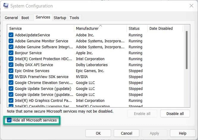This screenshot has width=198, height=140.
Task: Select the Adobe Genuine Monitor Service row
Action: pyautogui.click(x=41, y=41)
